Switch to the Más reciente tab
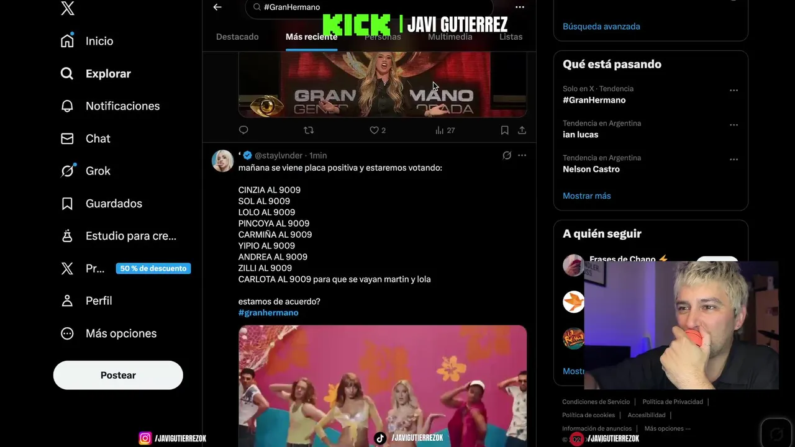This screenshot has width=795, height=447. 311,37
